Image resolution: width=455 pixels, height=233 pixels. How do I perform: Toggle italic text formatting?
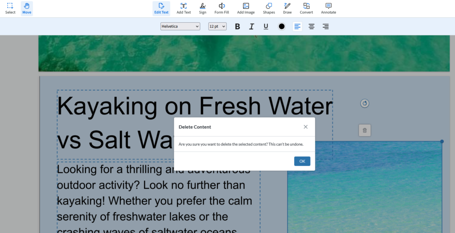[251, 27]
